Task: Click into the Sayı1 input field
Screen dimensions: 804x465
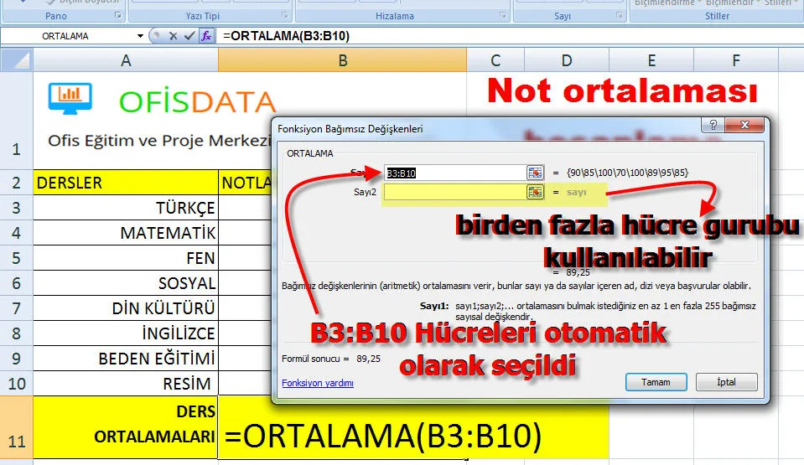Action: 453,173
